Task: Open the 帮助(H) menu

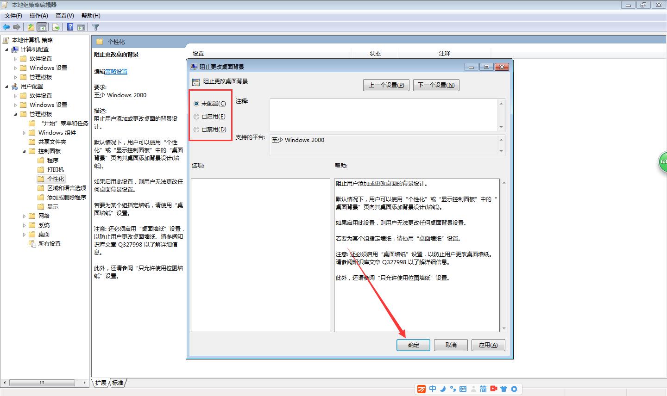Action: (90, 16)
